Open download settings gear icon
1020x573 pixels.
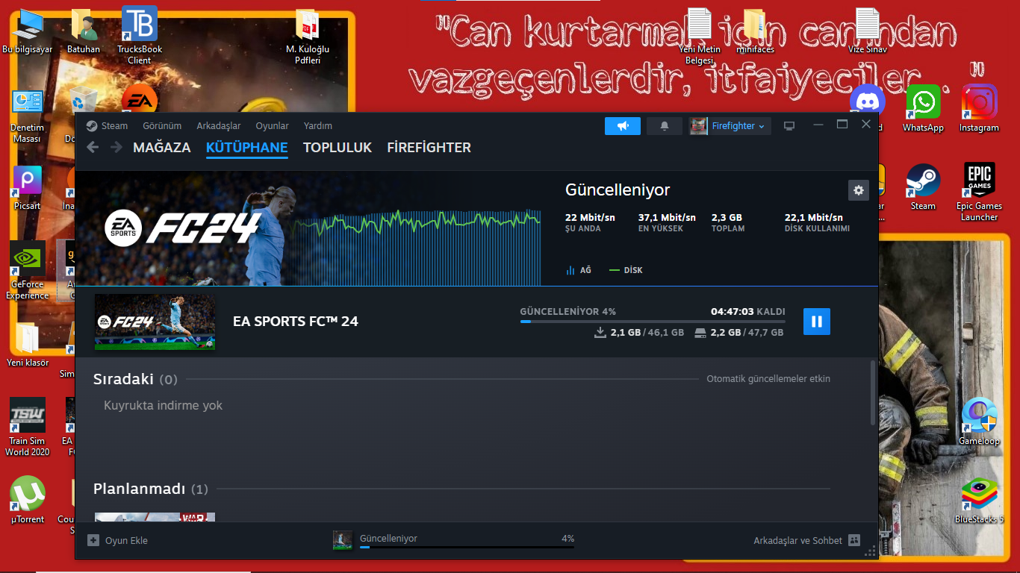(859, 190)
